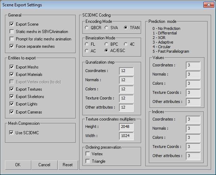Image resolution: width=216 pixels, height=175 pixels.
Task: Uncheck the Export Scene checkbox
Action: pos(12,24)
